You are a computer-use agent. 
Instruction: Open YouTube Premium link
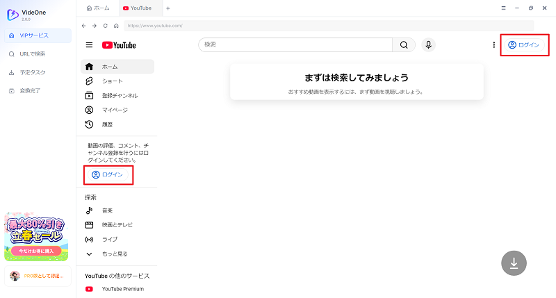[117, 289]
